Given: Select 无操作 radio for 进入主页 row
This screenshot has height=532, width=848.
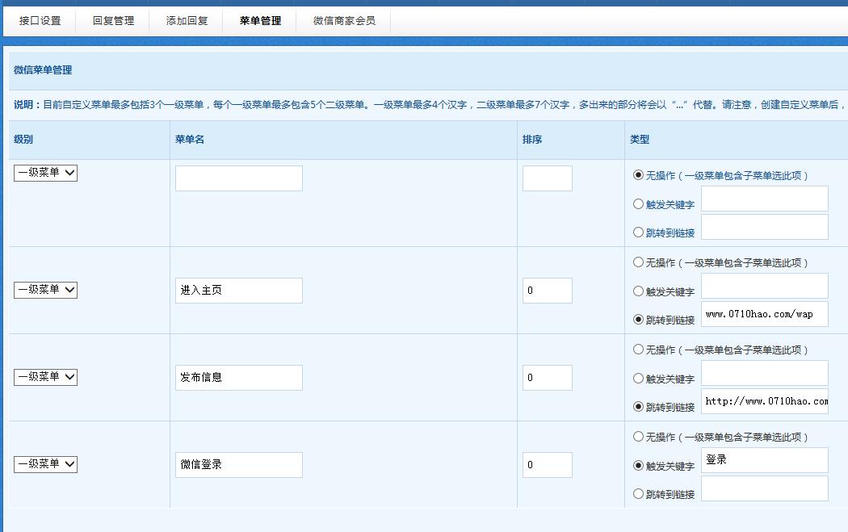Looking at the screenshot, I should click(x=639, y=262).
